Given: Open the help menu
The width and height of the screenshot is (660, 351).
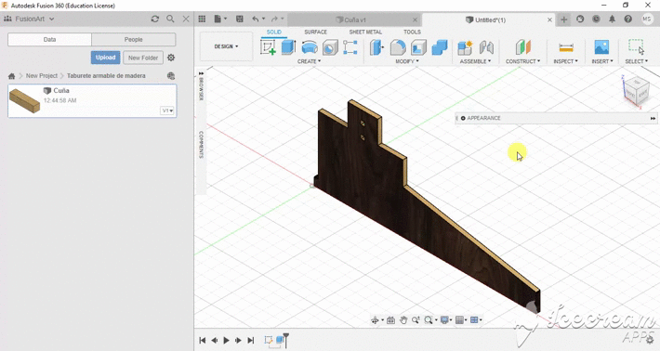Looking at the screenshot, I should 628,19.
